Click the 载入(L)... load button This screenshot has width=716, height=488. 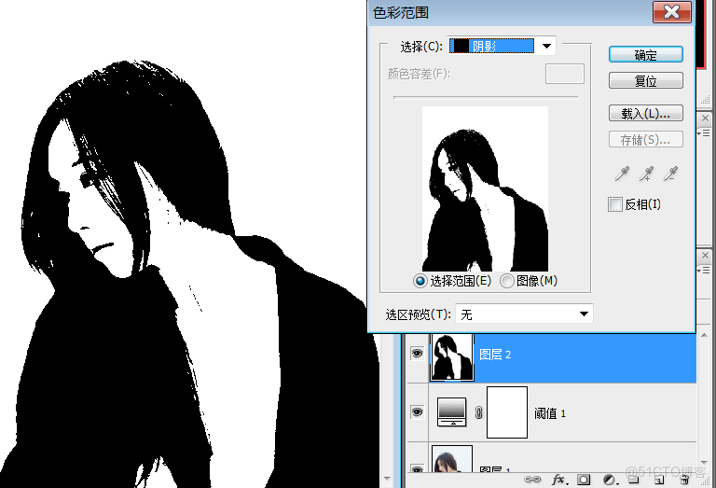pos(646,113)
